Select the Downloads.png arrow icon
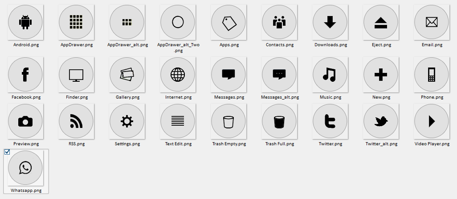 330,22
